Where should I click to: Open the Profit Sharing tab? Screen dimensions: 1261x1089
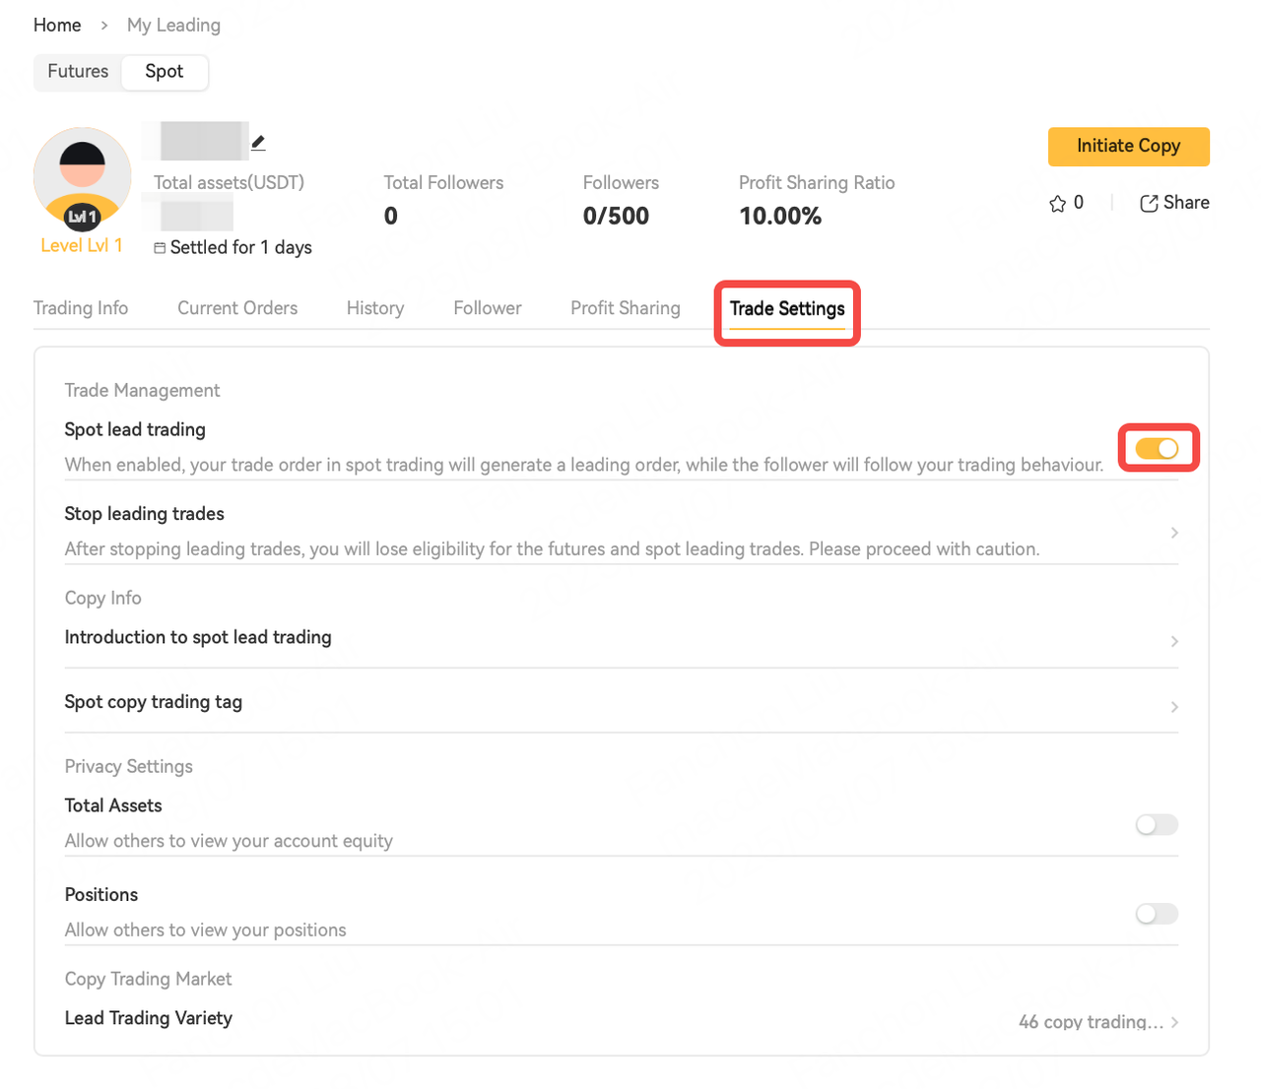626,308
